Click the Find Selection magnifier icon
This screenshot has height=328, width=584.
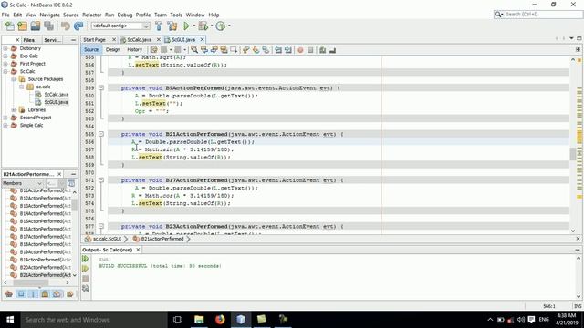click(x=194, y=50)
